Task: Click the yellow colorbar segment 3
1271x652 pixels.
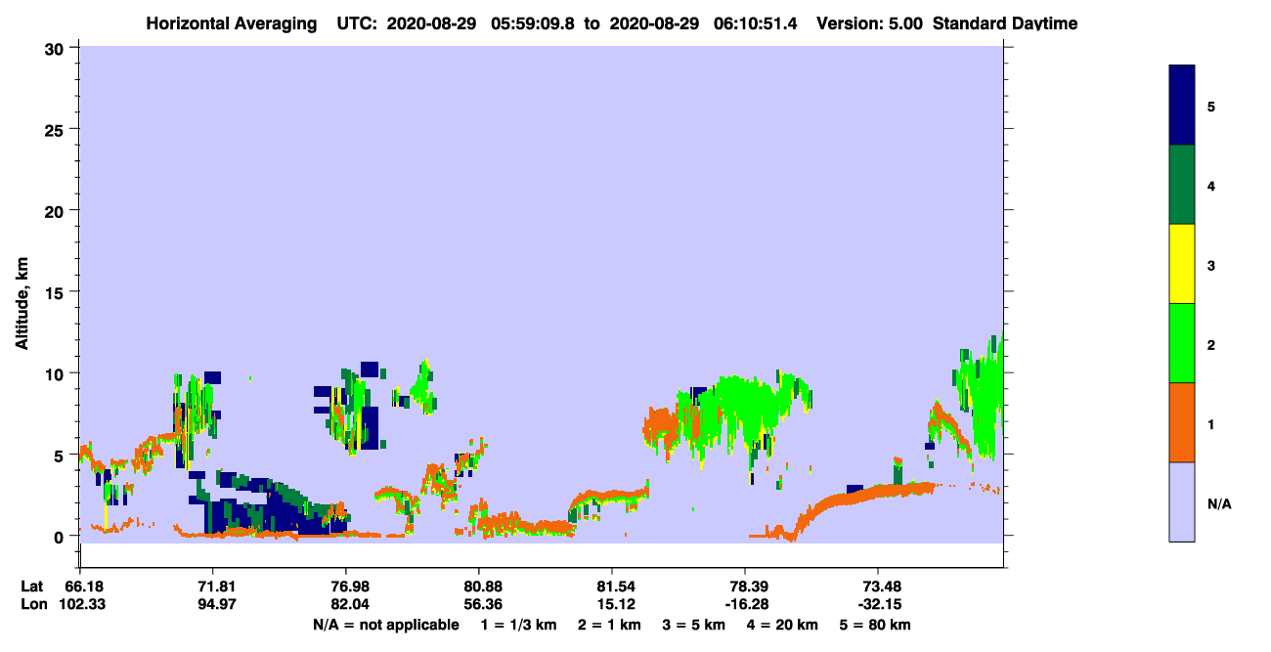Action: (x=1182, y=264)
